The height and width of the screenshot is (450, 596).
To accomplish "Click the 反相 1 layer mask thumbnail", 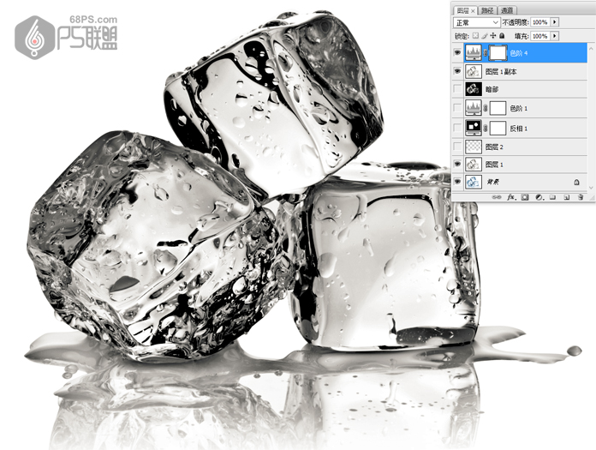I will 496,127.
